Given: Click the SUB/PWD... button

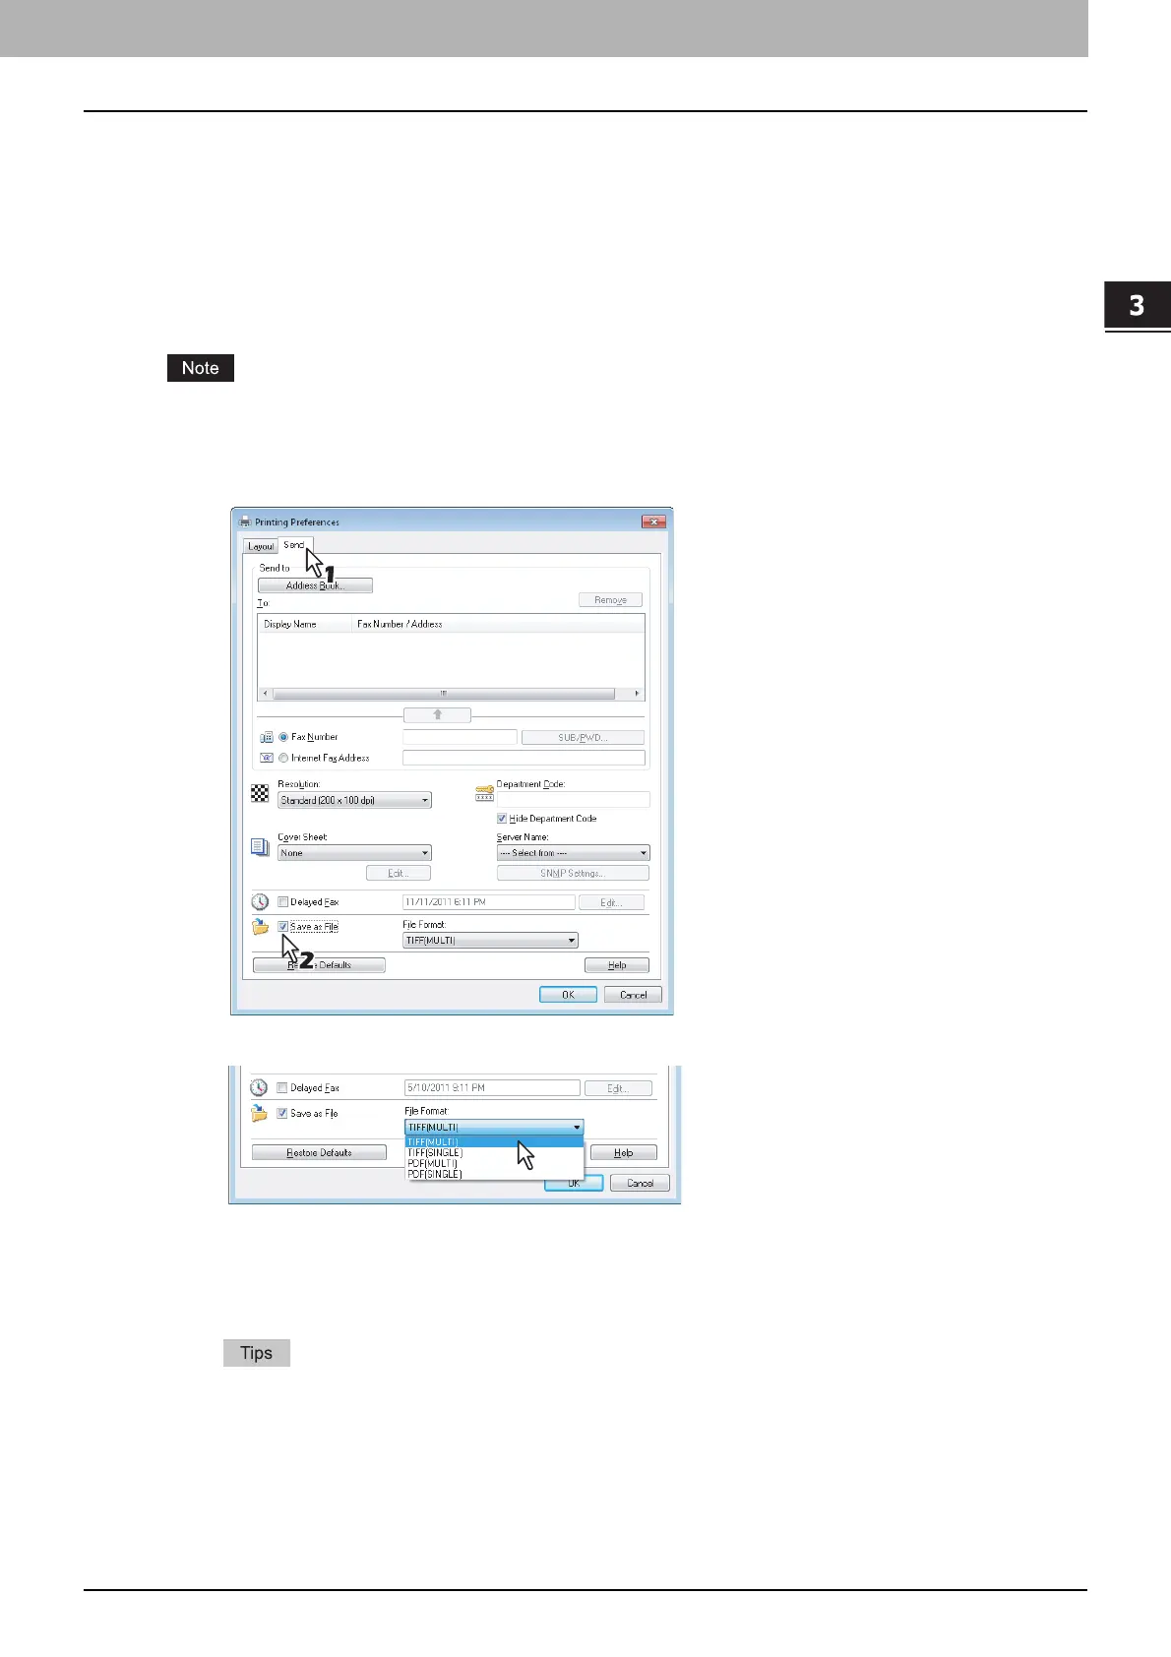Looking at the screenshot, I should click(583, 737).
